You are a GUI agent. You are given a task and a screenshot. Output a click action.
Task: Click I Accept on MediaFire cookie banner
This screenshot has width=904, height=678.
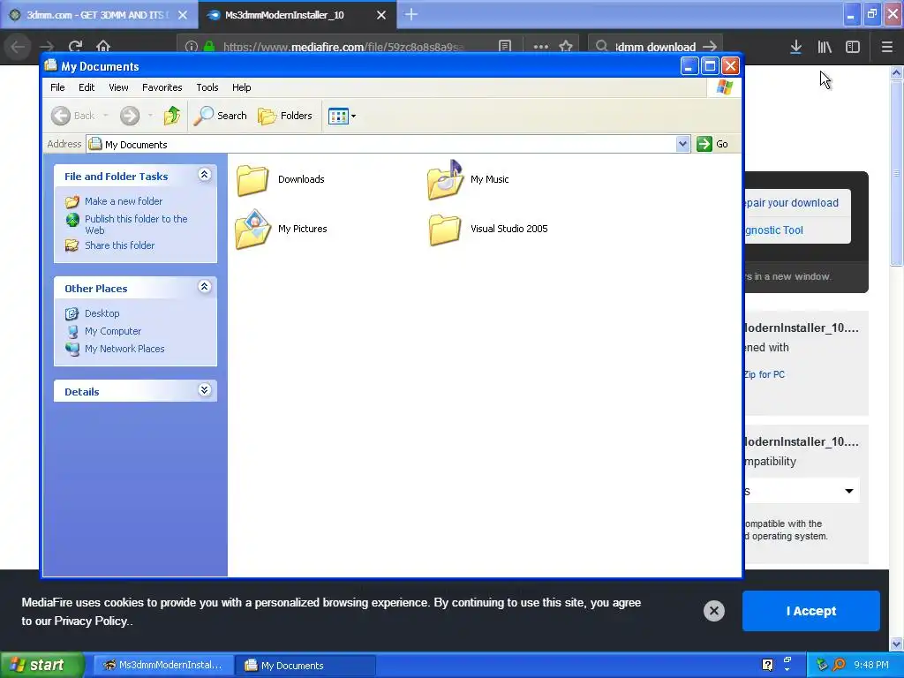pyautogui.click(x=810, y=611)
